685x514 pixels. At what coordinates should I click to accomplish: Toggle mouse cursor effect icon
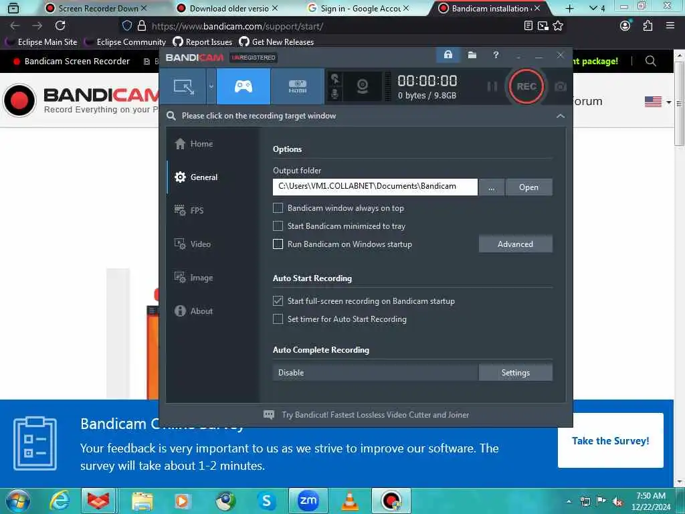tap(335, 80)
